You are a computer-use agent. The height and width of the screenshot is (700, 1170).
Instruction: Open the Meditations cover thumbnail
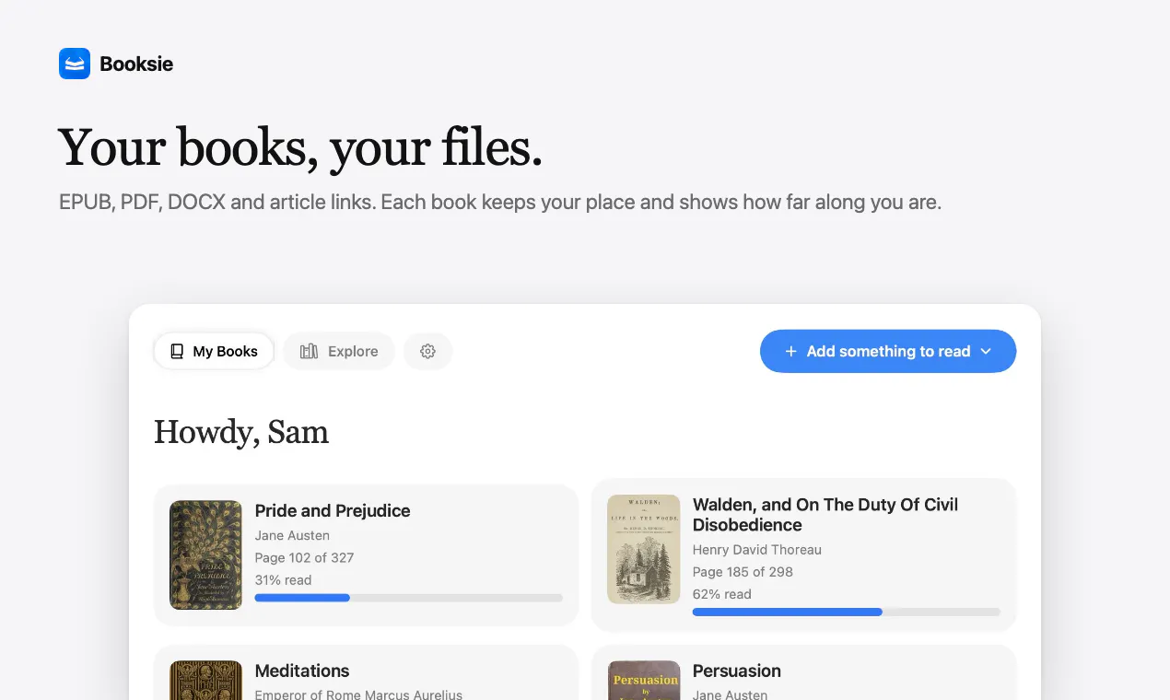tap(205, 681)
